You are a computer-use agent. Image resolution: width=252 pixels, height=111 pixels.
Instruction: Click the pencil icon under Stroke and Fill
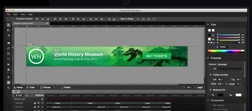coord(213,95)
